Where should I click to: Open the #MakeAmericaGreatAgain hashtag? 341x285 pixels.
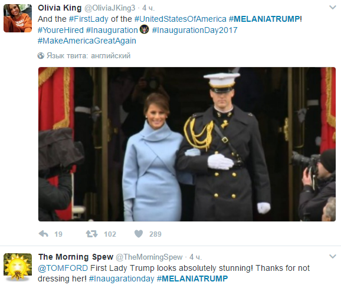tap(87, 41)
